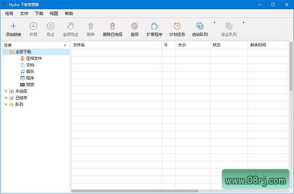Expand the 已结束 tree node
The height and width of the screenshot is (194, 294).
pos(6,98)
